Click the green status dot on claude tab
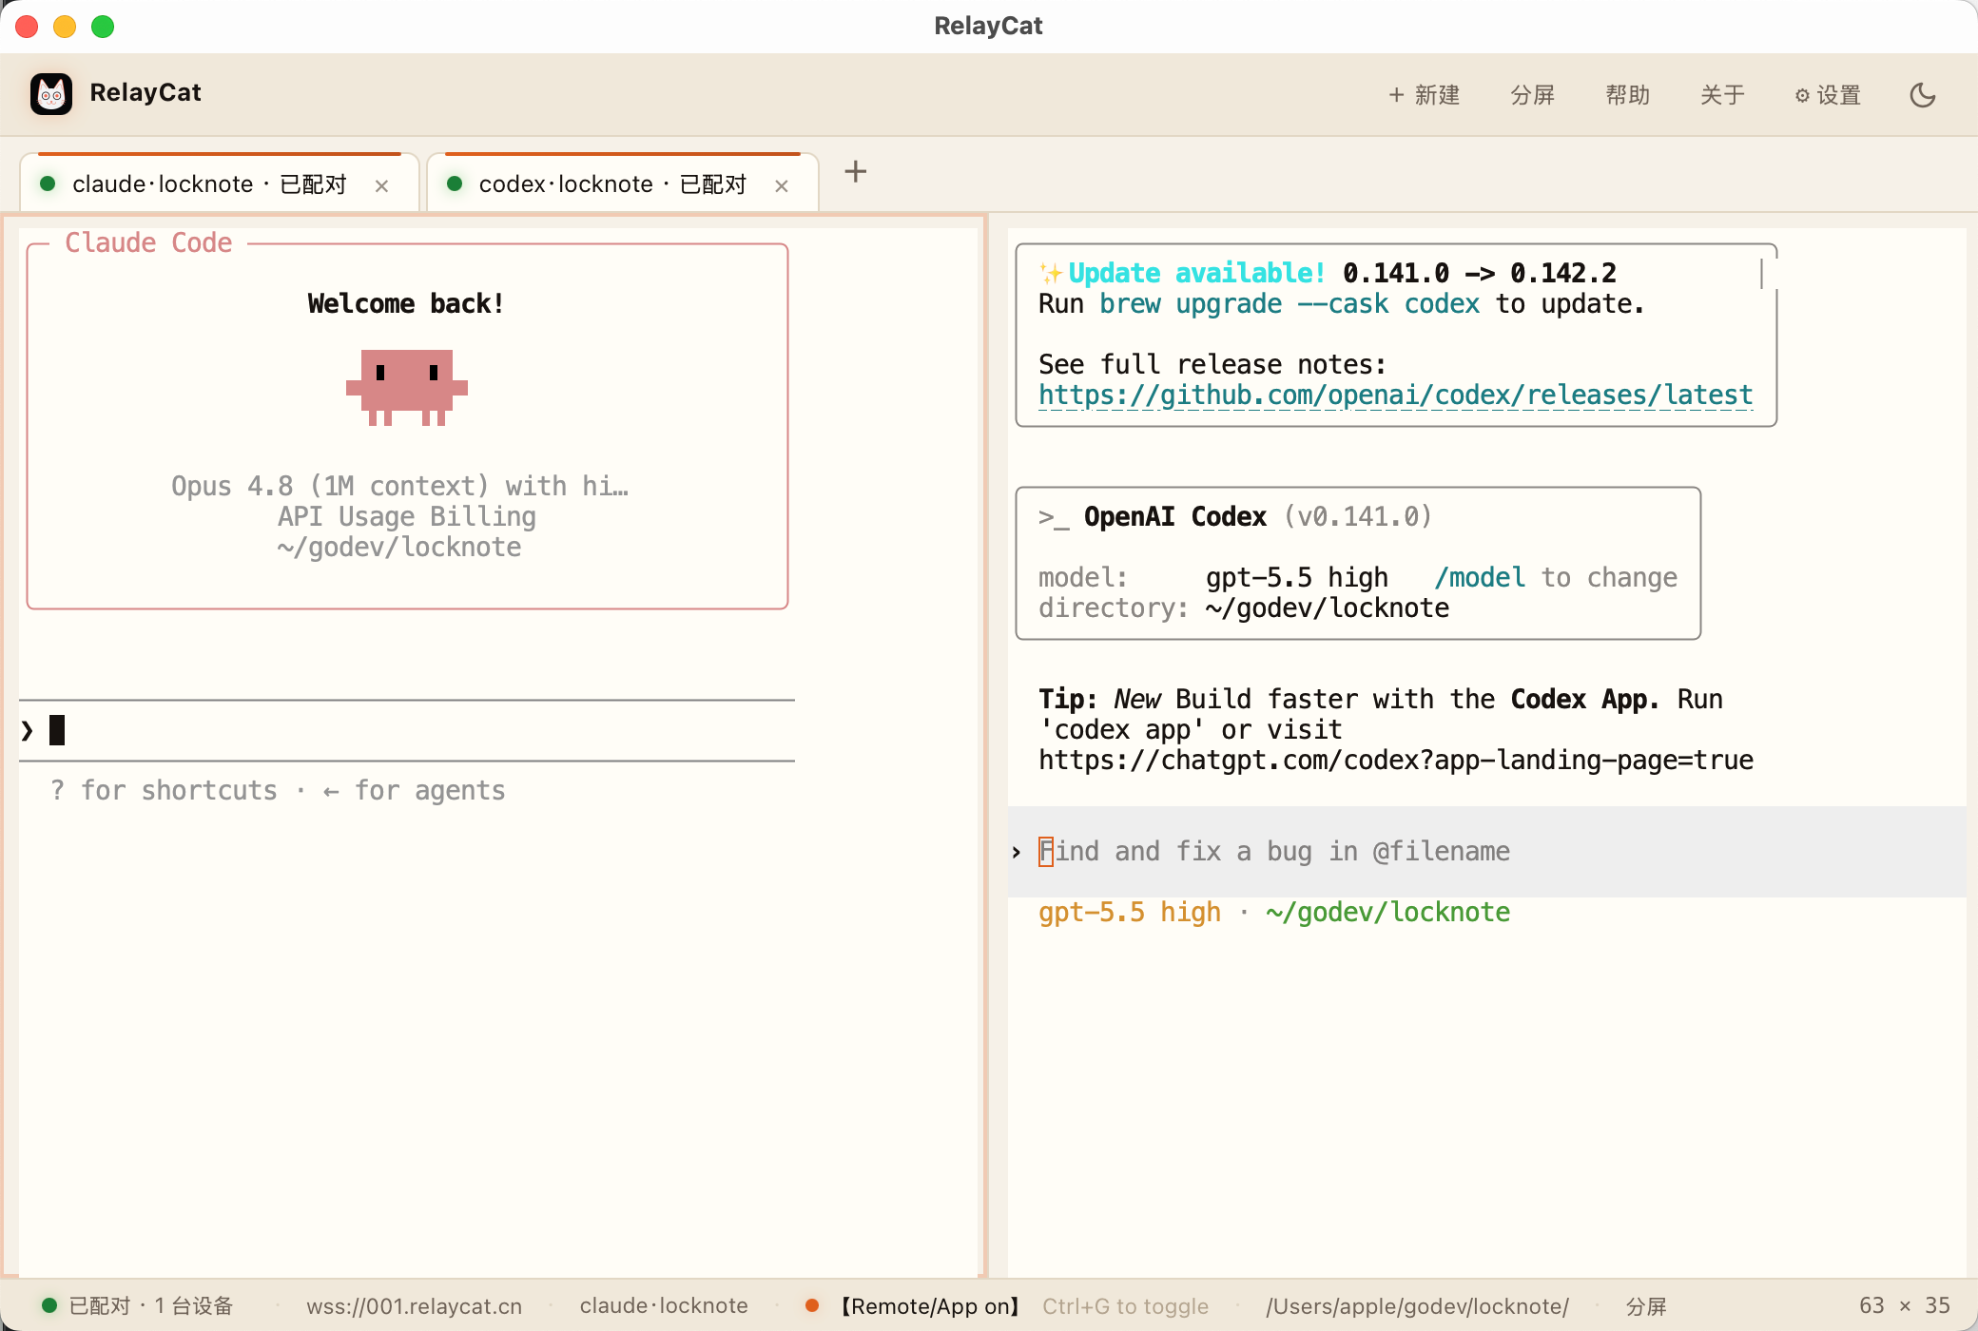 tap(48, 183)
